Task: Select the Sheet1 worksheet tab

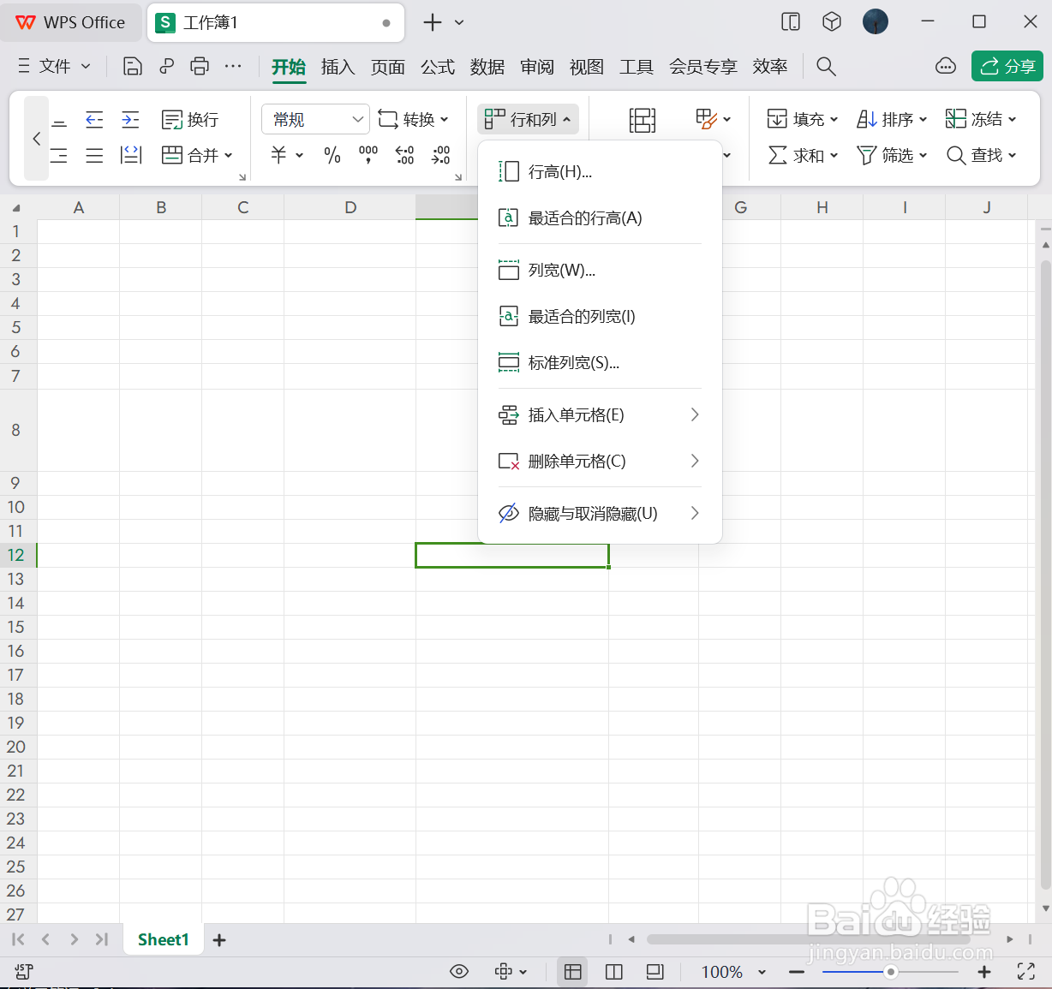Action: [x=163, y=939]
